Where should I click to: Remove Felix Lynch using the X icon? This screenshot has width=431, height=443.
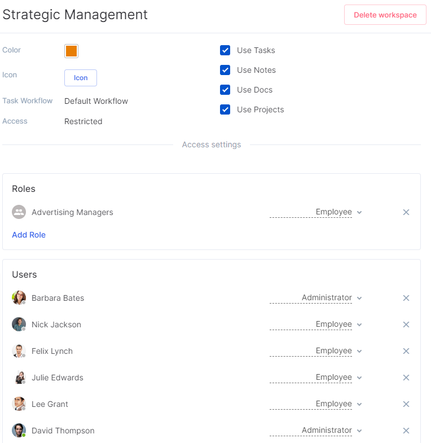[406, 351]
